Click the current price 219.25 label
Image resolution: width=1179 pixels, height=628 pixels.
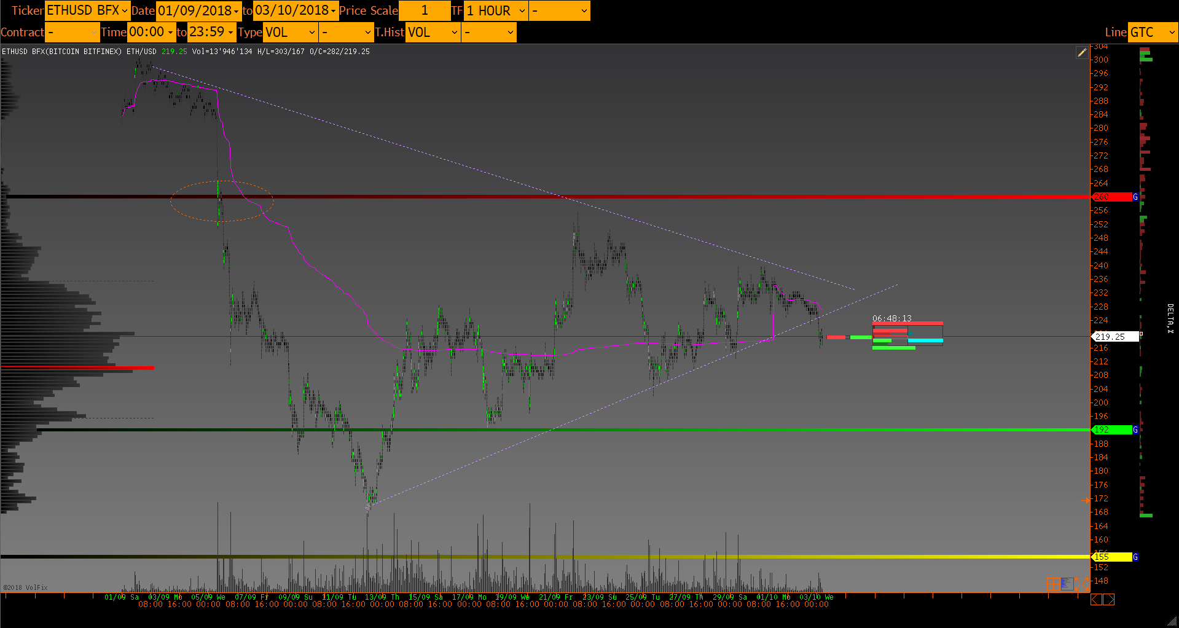point(1113,337)
